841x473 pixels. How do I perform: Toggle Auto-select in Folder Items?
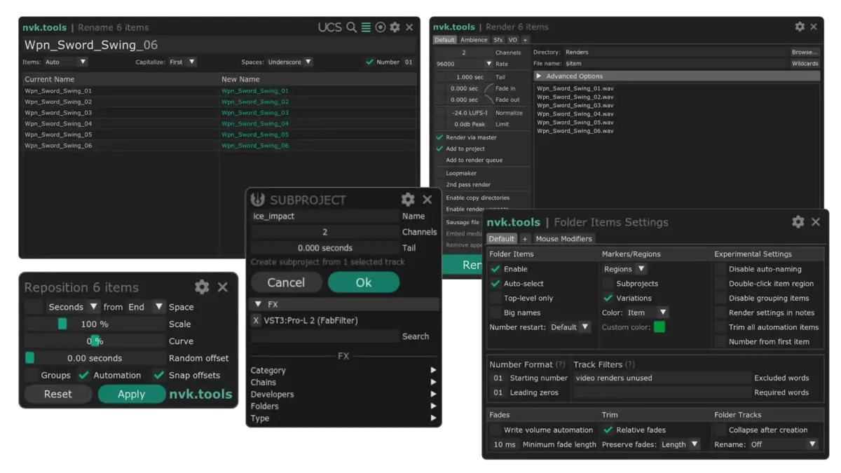(x=495, y=284)
